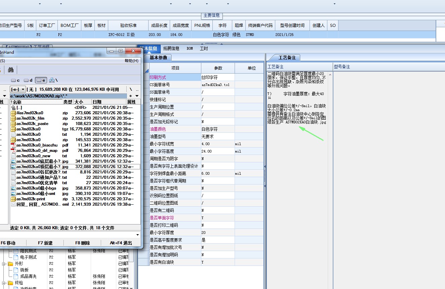This screenshot has height=289, width=445.
Task: Select drive e button
Action: (41, 80)
